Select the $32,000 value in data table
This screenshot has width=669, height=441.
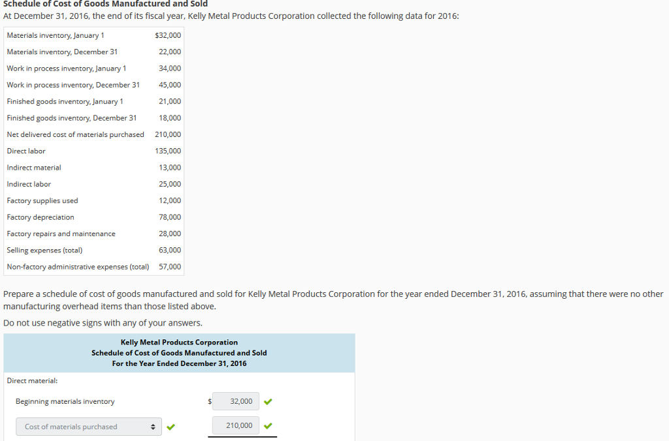[168, 35]
